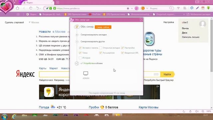Screen dimensions: 213x120
Task: Click the orange search engine icon
Action: coord(143,8)
